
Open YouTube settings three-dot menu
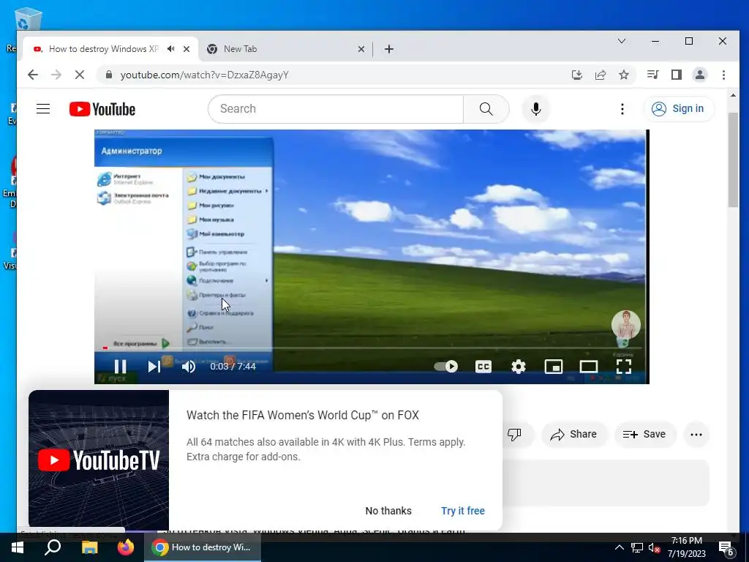(x=622, y=109)
